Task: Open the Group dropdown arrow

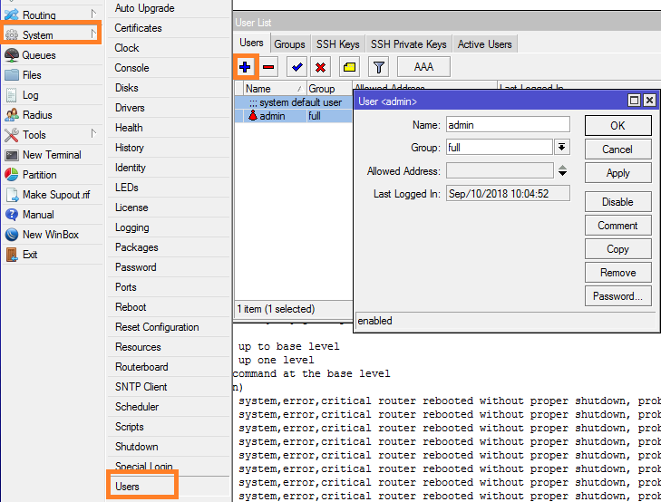Action: coord(561,147)
